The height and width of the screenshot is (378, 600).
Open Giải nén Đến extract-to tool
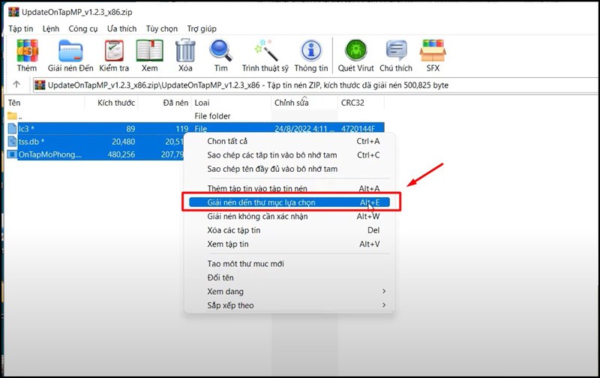click(70, 55)
